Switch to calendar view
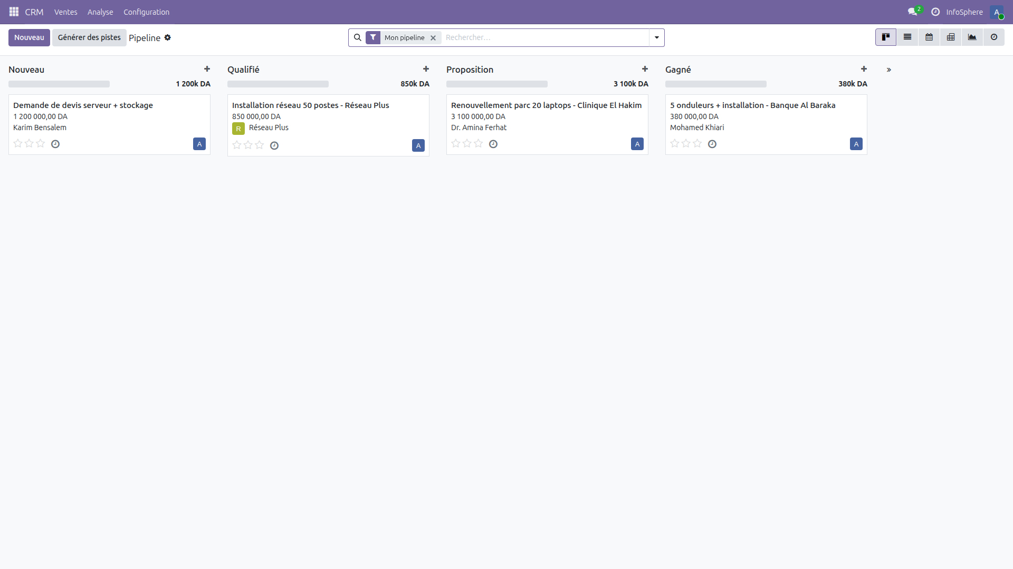1013x569 pixels. click(929, 37)
